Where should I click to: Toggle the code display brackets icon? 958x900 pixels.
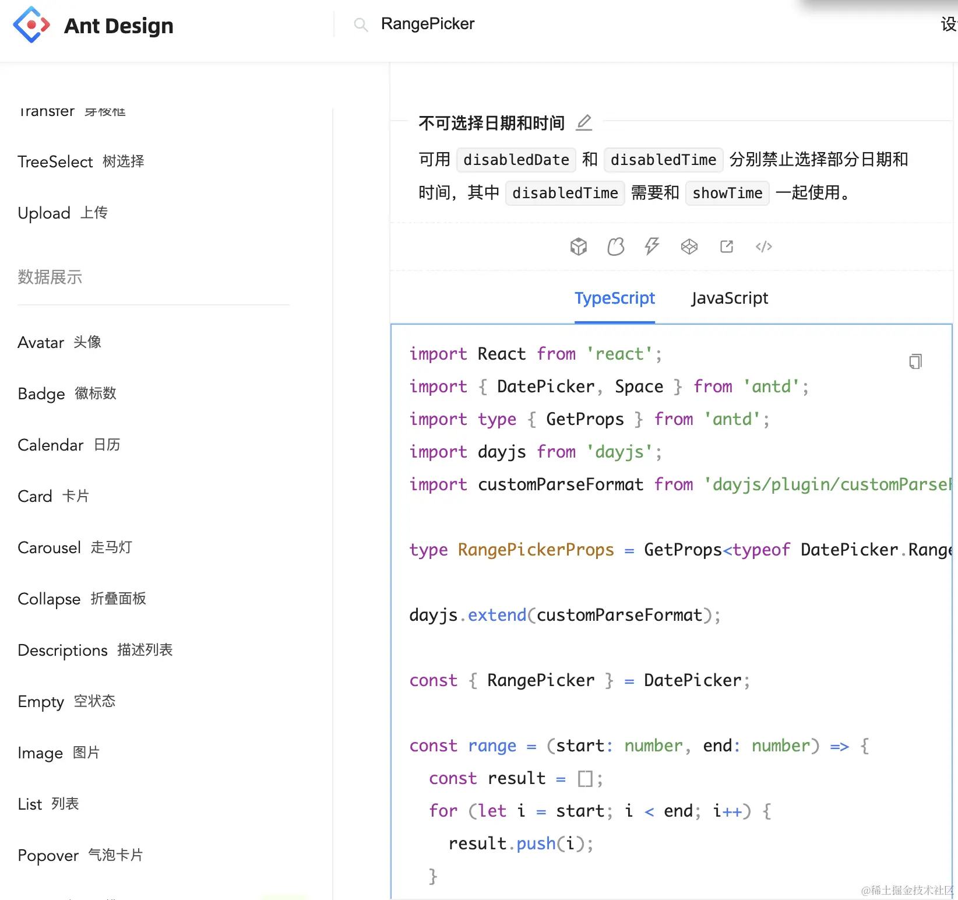(x=764, y=247)
